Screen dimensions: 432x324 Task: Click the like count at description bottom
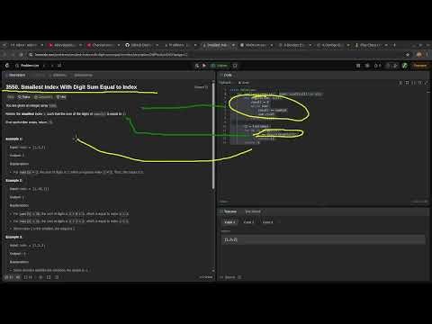point(8,277)
